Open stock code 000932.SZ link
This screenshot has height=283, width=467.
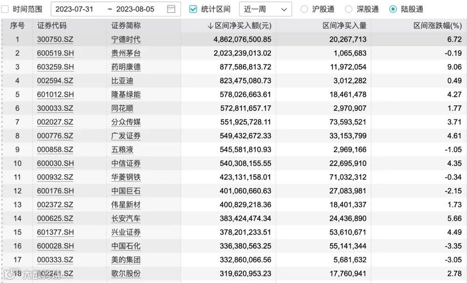pyautogui.click(x=55, y=177)
